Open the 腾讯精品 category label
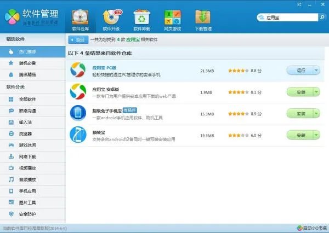329x233 pixels. (x=27, y=74)
